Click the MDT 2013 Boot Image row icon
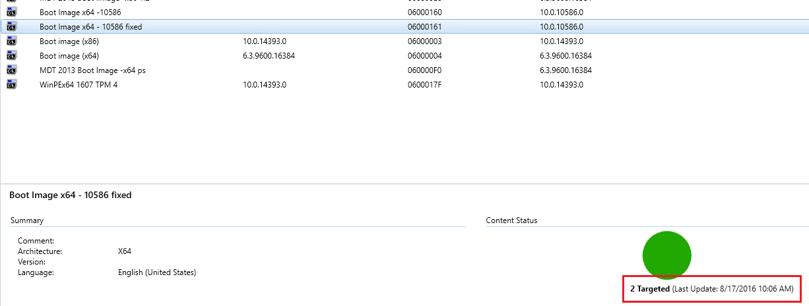Image resolution: width=809 pixels, height=306 pixels. pyautogui.click(x=11, y=70)
